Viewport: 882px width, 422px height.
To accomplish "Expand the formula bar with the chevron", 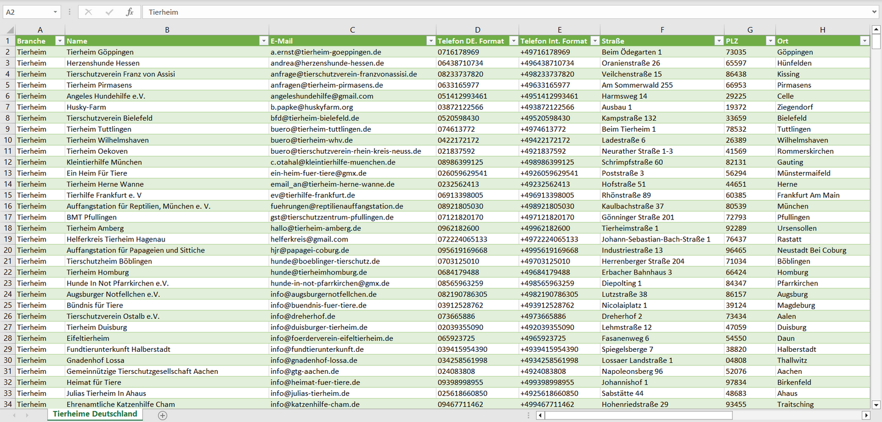I will click(875, 12).
